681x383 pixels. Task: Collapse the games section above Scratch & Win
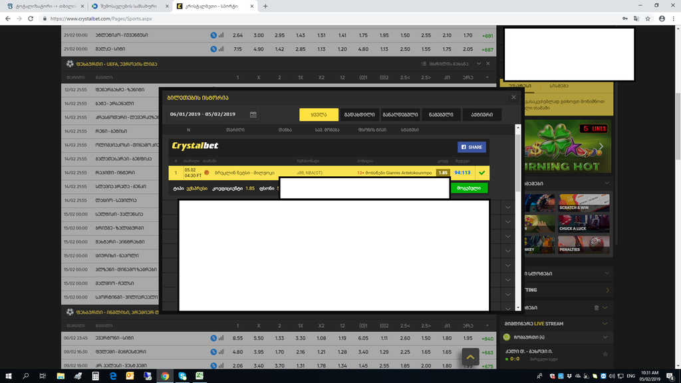pyautogui.click(x=607, y=184)
